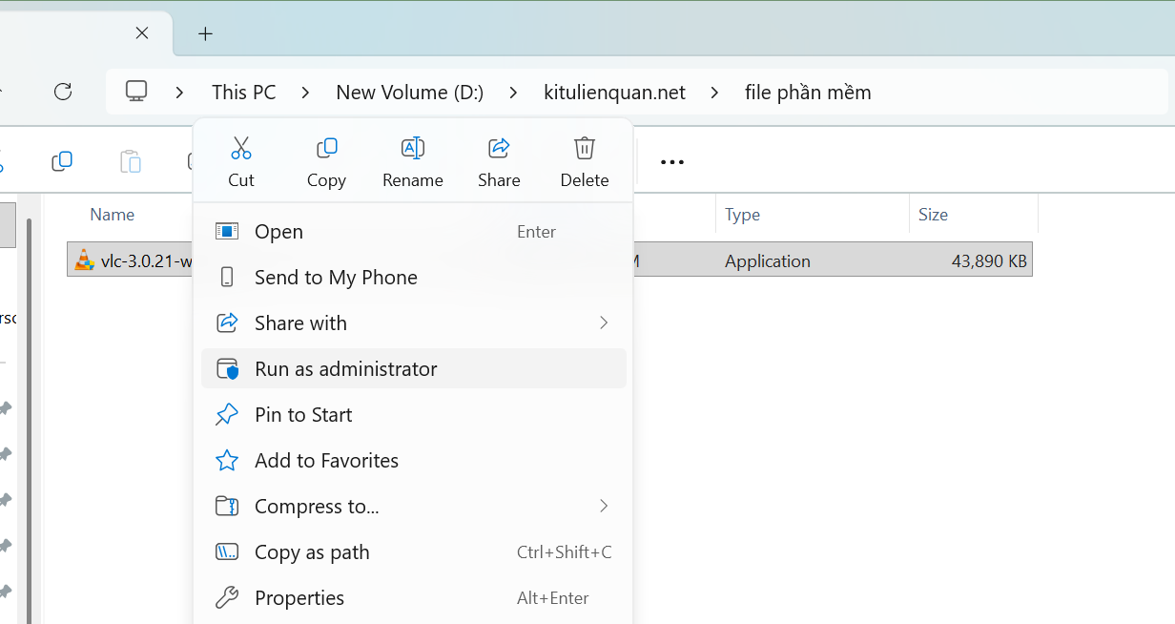Click the Application type cell
Image resolution: width=1175 pixels, height=624 pixels.
point(768,260)
